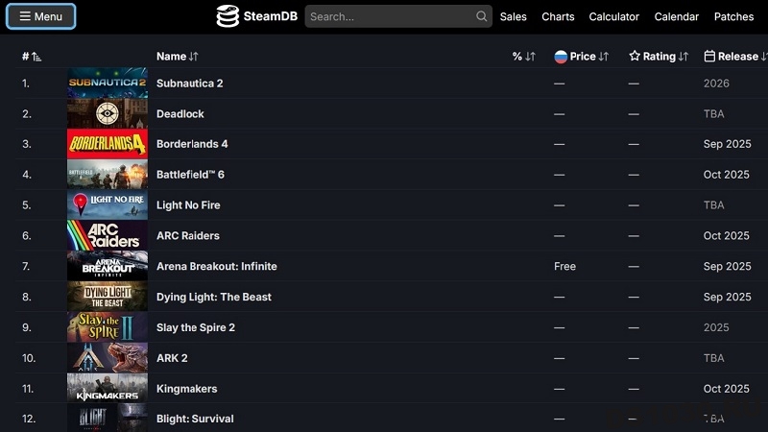
Task: Sort by the Release calendar header
Action: (735, 57)
